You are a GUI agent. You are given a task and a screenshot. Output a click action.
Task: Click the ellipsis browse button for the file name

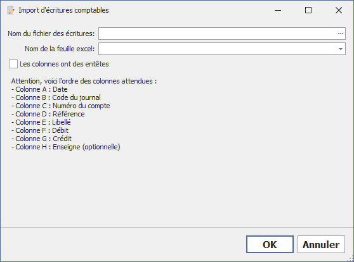(340, 34)
